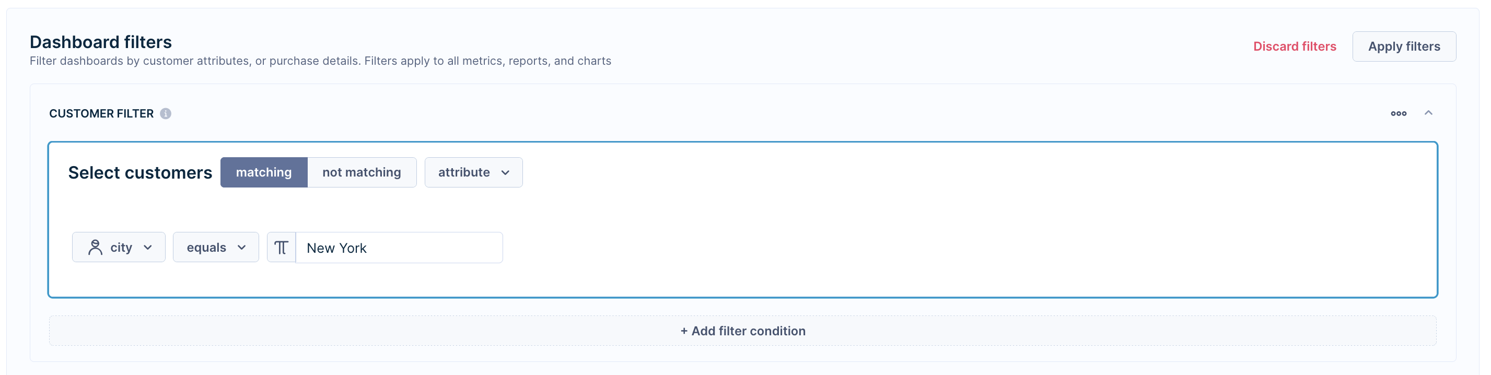The width and height of the screenshot is (1491, 375).
Task: Click the New York value input field
Action: pyautogui.click(x=399, y=248)
